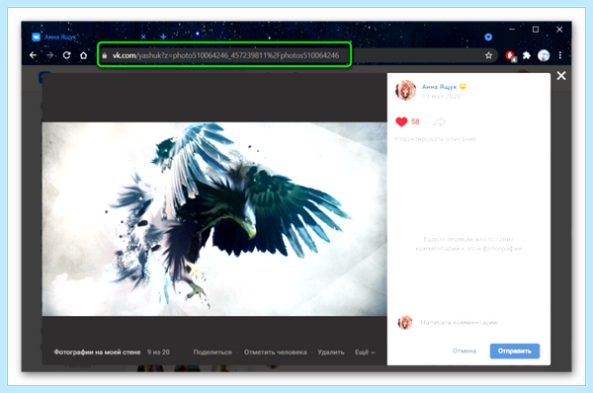
Task: Share the photo with the arrow icon
Action: [x=440, y=121]
